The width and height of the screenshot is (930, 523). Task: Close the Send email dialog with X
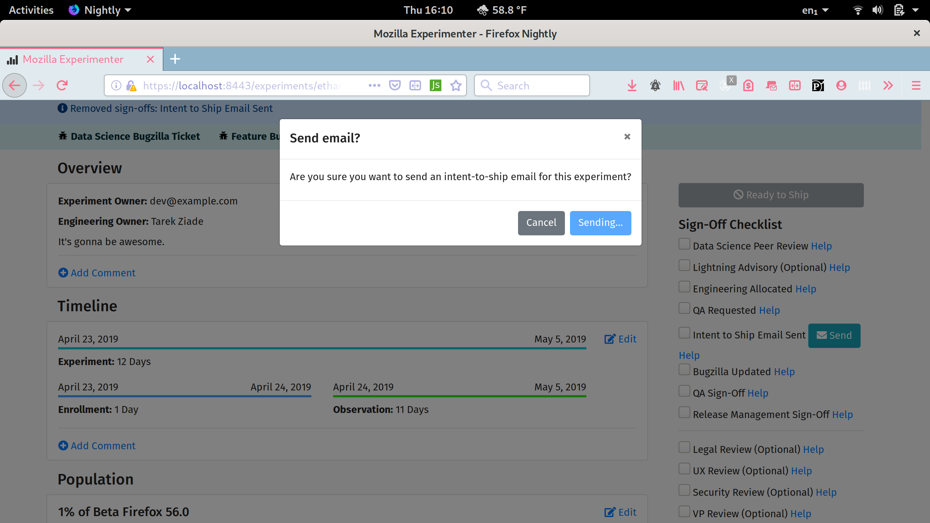coord(627,137)
